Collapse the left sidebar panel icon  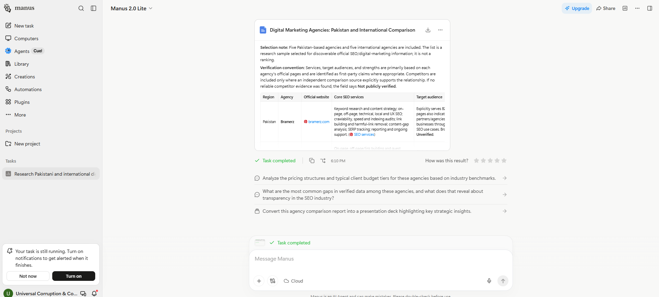[x=94, y=8]
